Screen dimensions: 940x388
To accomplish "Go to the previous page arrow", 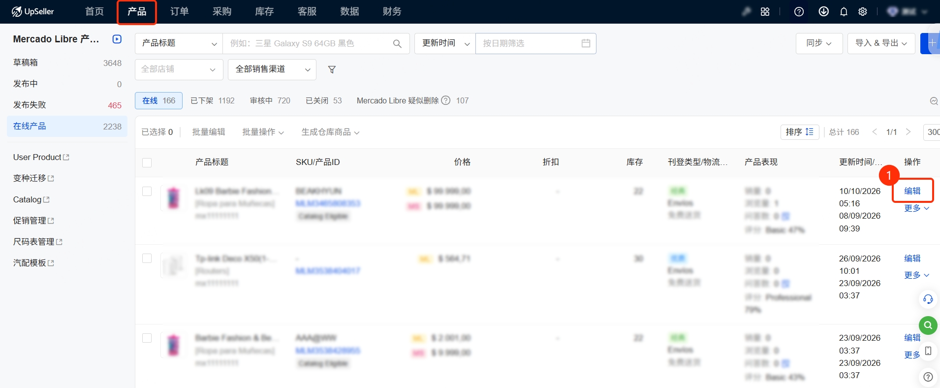I will tap(875, 132).
